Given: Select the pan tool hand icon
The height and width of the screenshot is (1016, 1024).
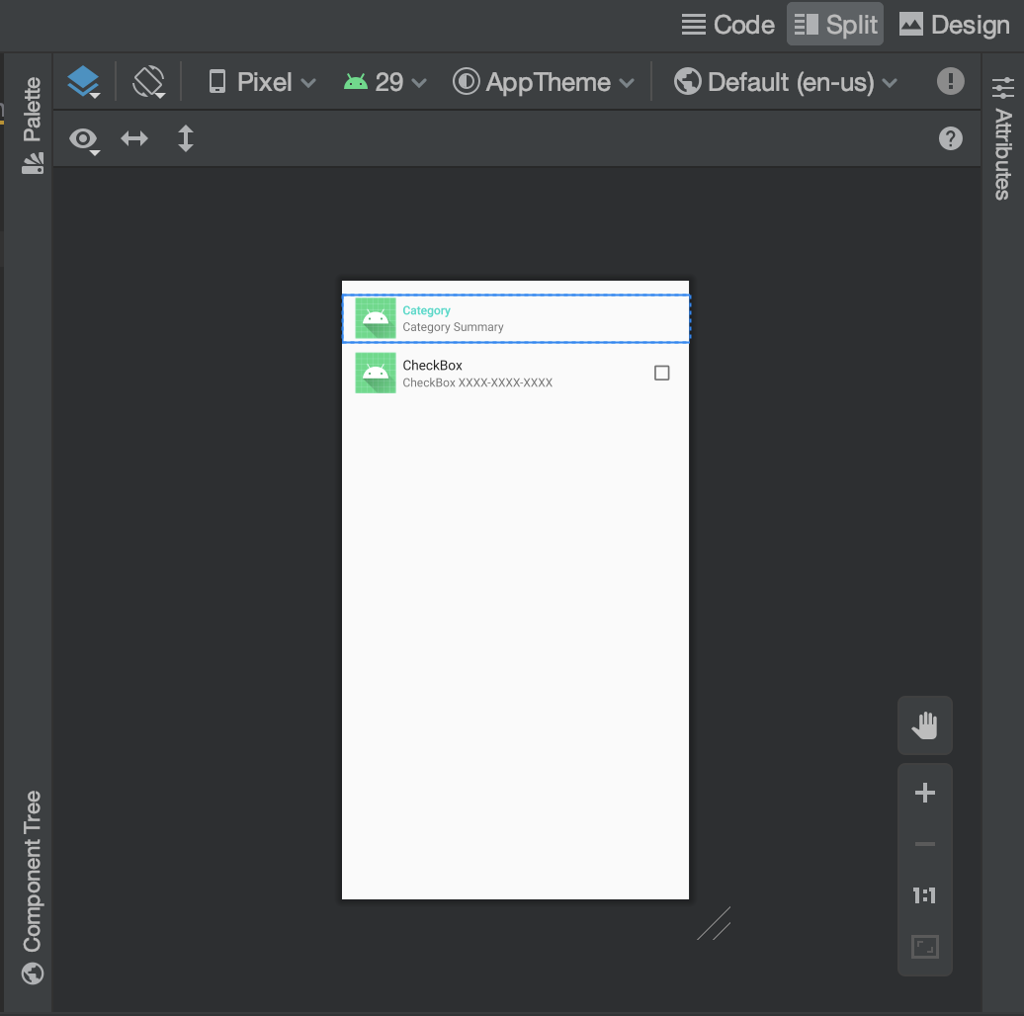Looking at the screenshot, I should pos(924,724).
